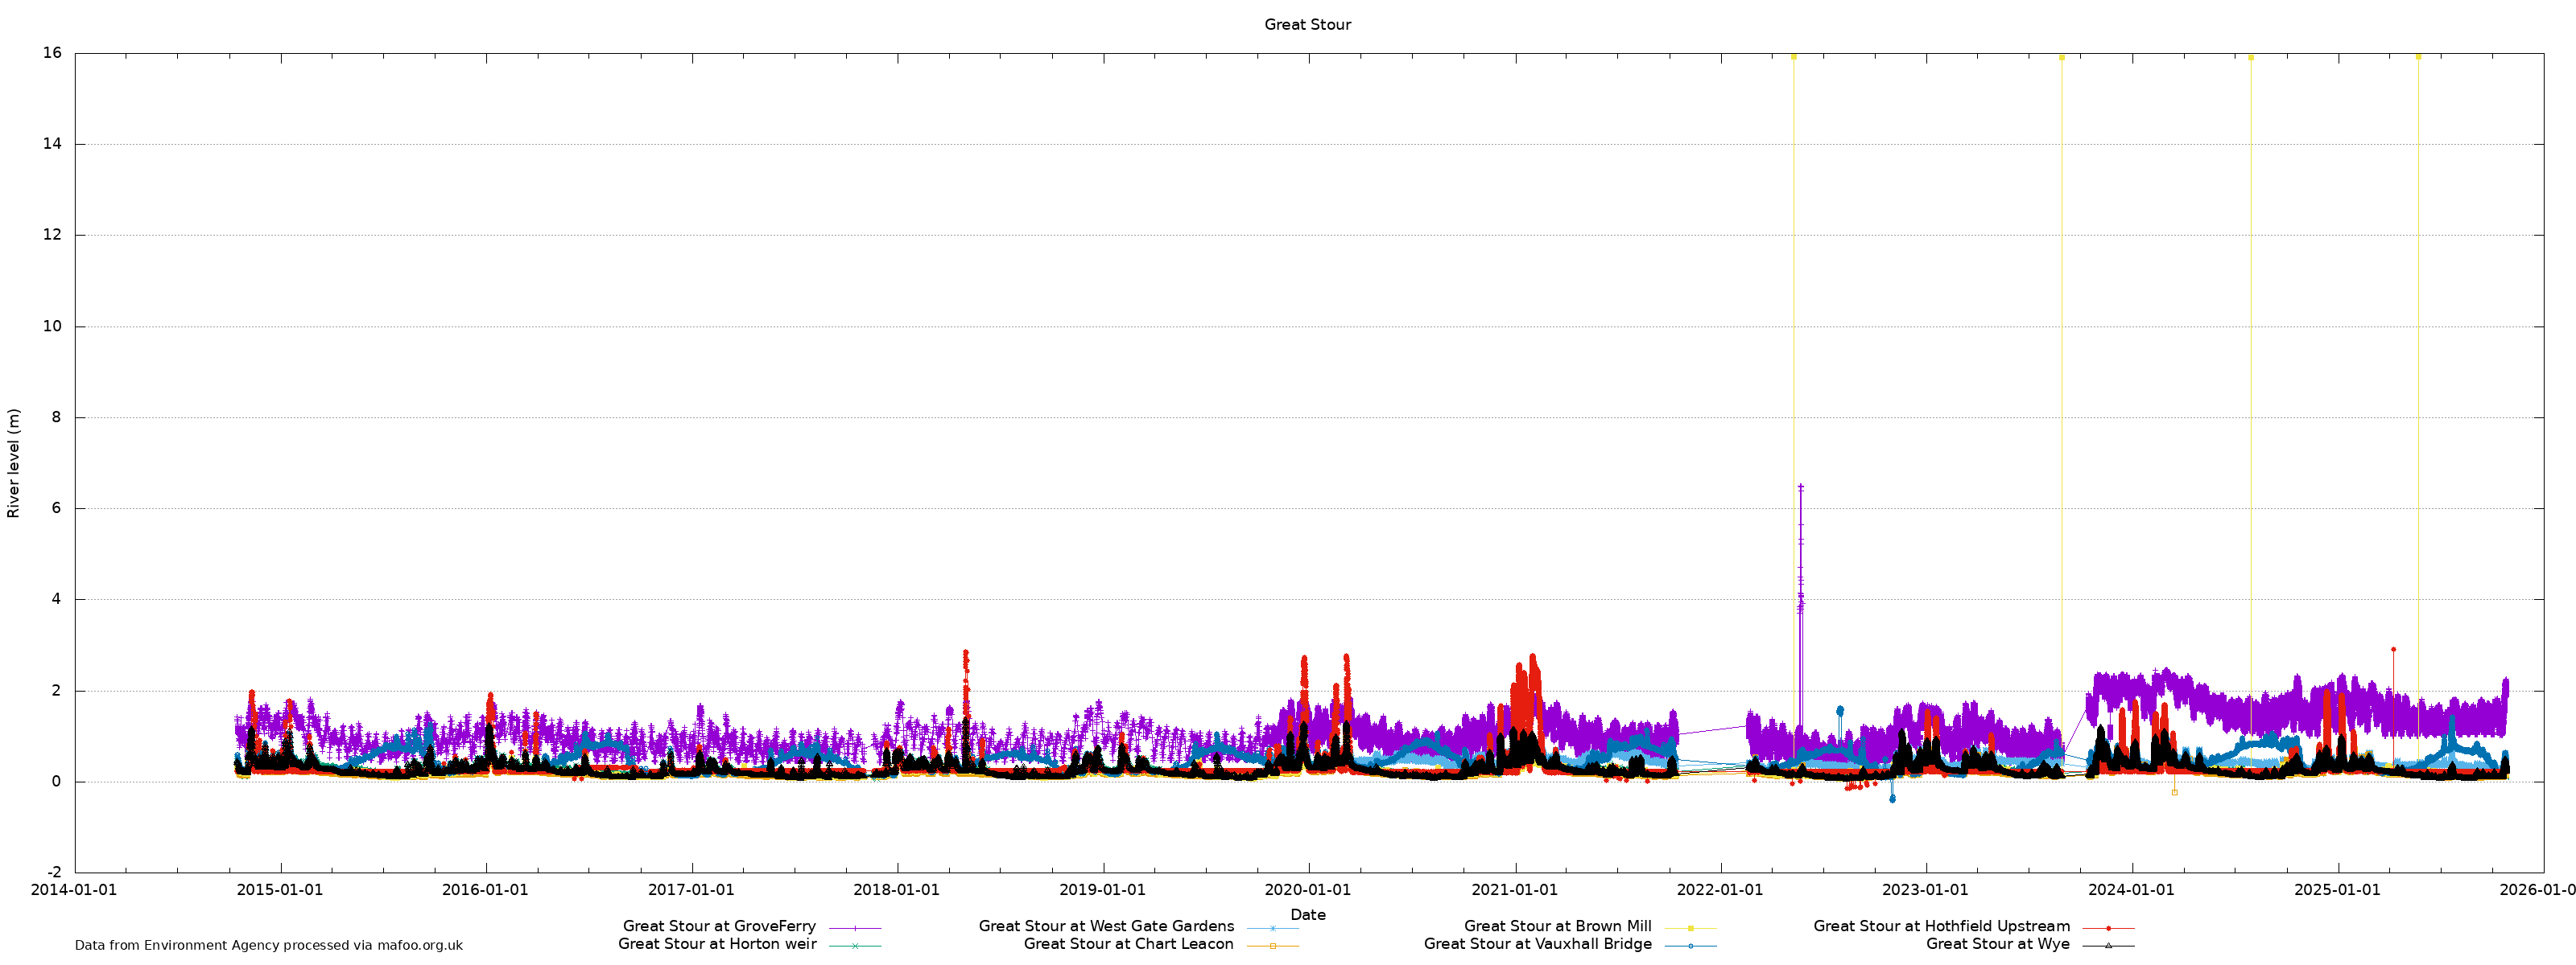2576x965 pixels.
Task: Click the 2020-01-01 x-axis tick label
Action: click(1307, 889)
